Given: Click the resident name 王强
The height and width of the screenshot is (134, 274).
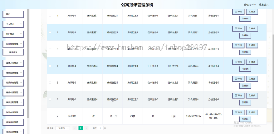Looking at the screenshot, I should tap(173, 116).
